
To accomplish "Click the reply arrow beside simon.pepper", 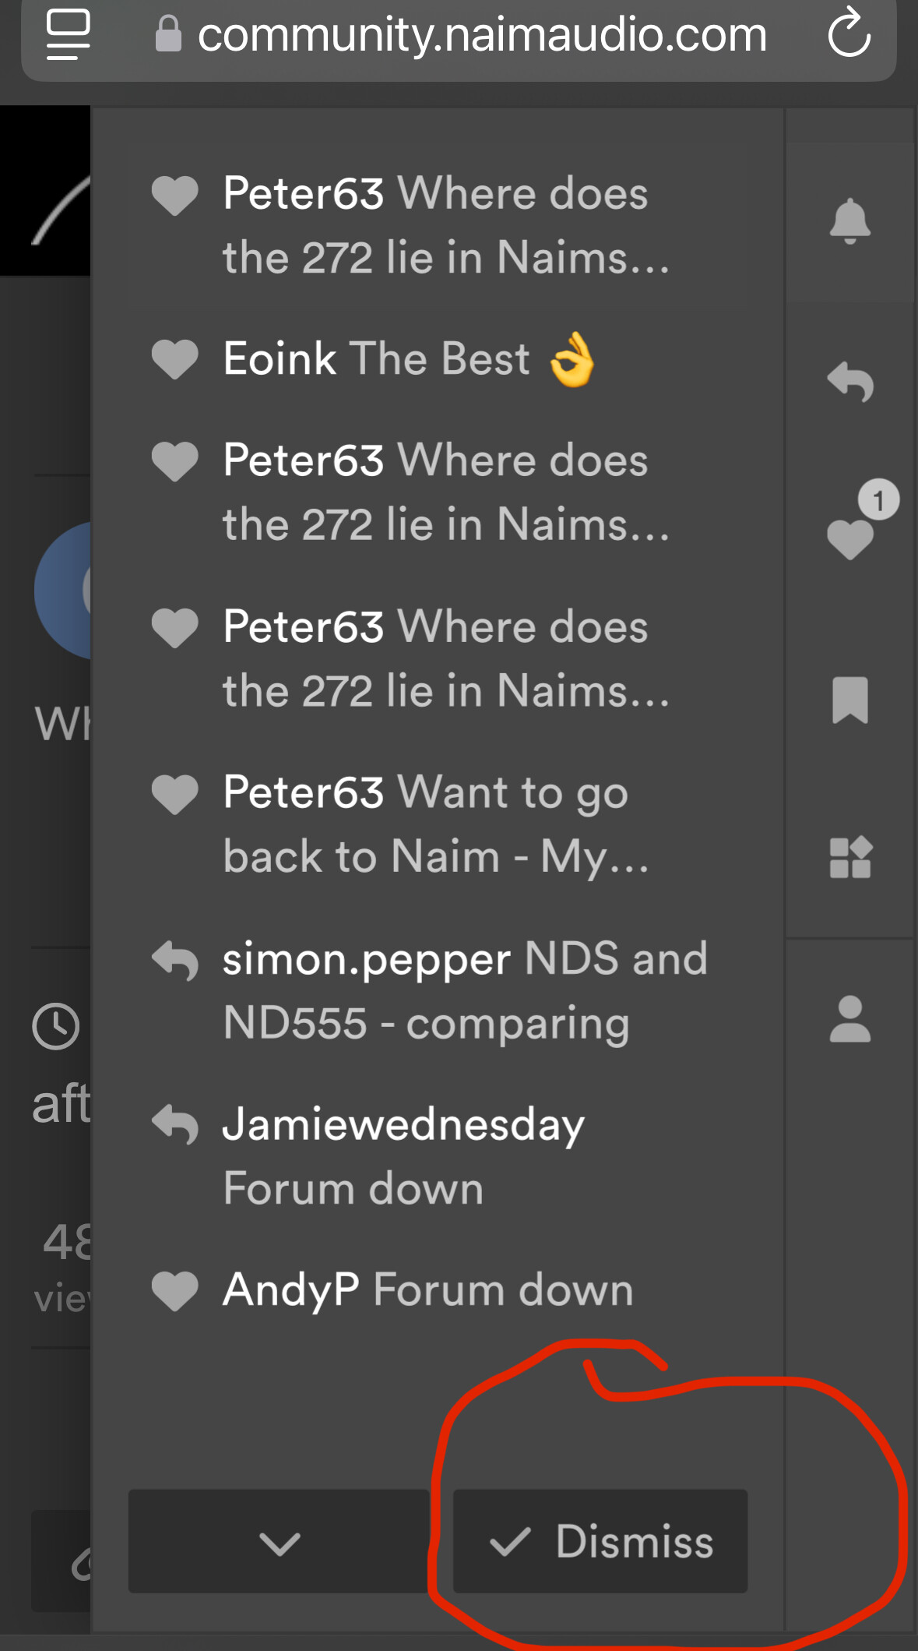I will coord(175,960).
